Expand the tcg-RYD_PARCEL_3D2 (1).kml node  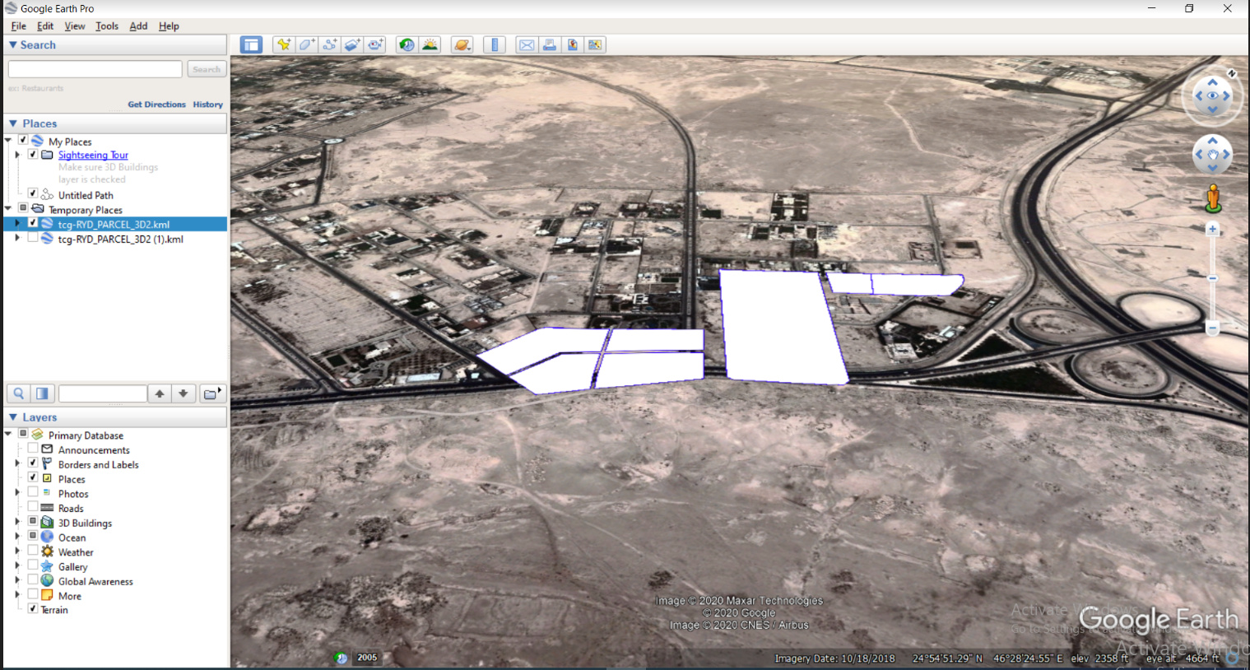[x=17, y=238]
